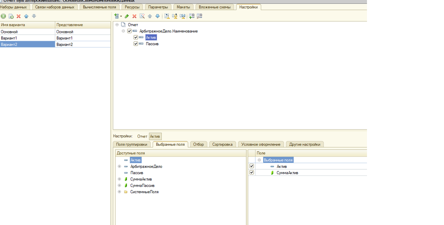This screenshot has width=444, height=225.
Task: Delete the selected variant in variants list
Action: pos(19,16)
